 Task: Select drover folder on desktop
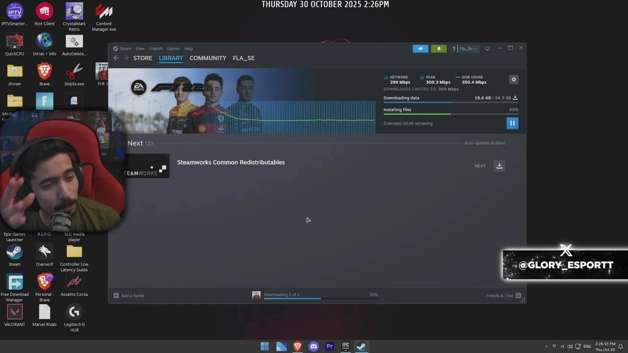pyautogui.click(x=15, y=75)
